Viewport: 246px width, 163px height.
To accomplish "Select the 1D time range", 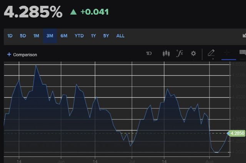I will (10, 36).
